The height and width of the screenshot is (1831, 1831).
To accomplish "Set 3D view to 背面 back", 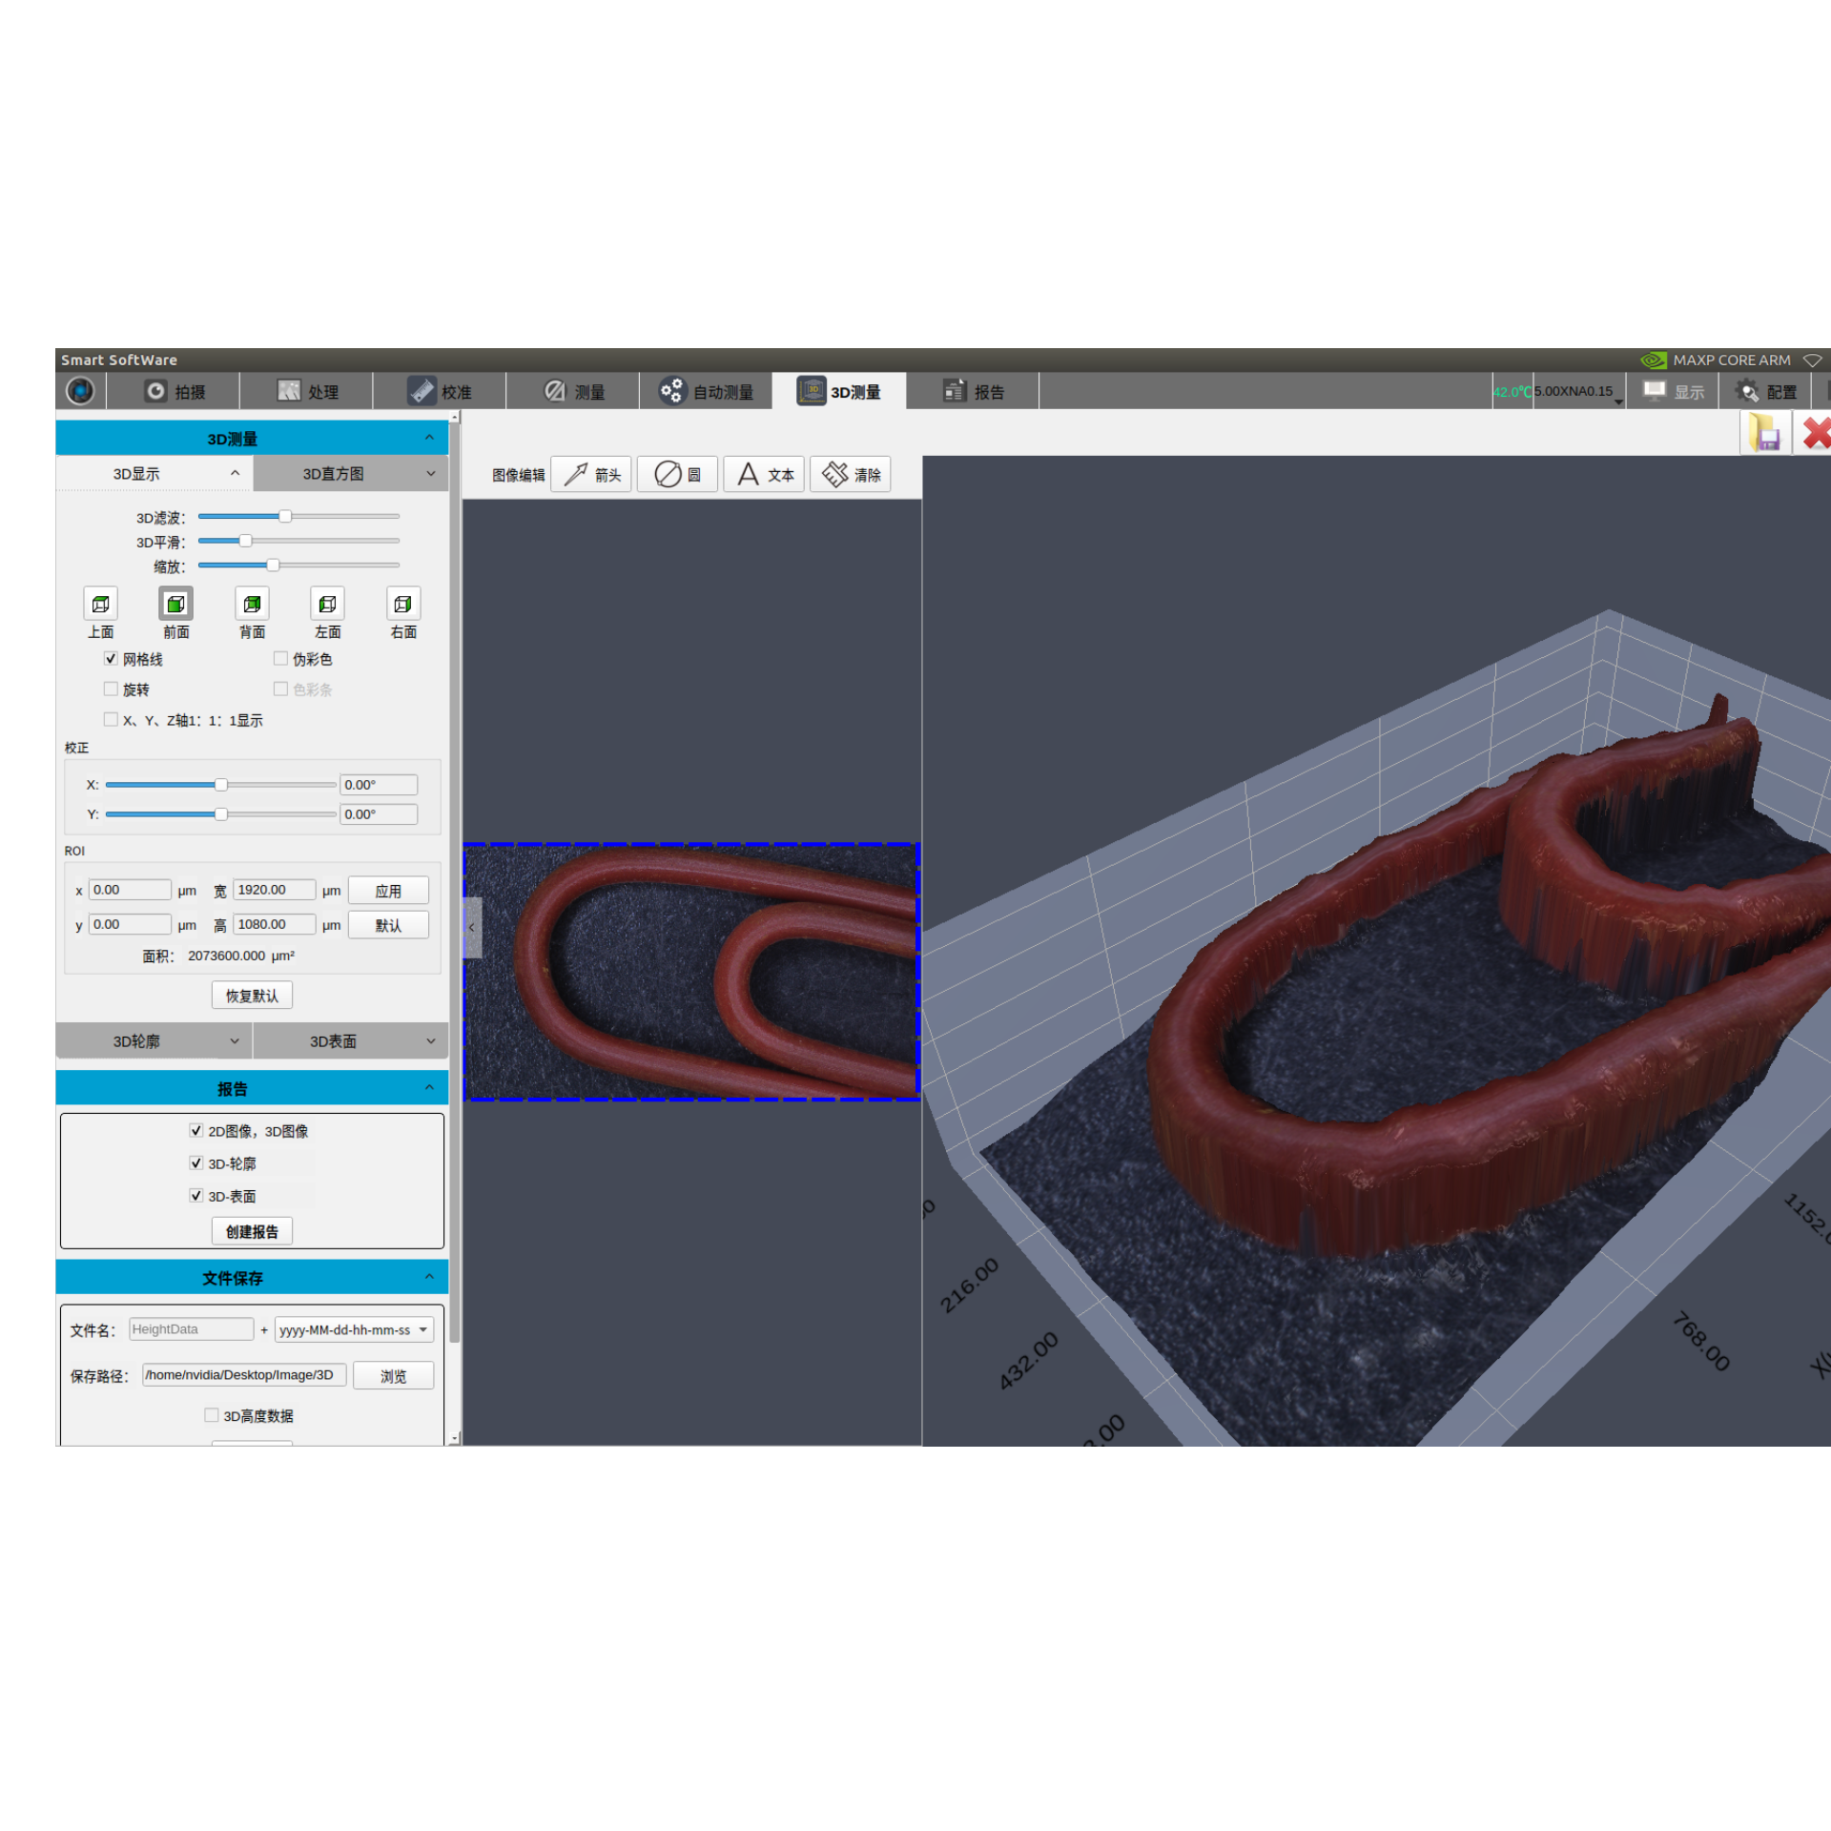I will [252, 604].
